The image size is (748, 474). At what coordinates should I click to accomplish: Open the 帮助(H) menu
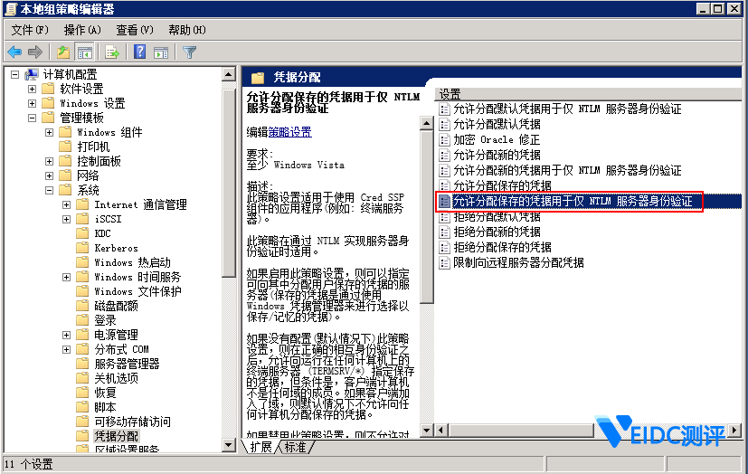click(187, 30)
